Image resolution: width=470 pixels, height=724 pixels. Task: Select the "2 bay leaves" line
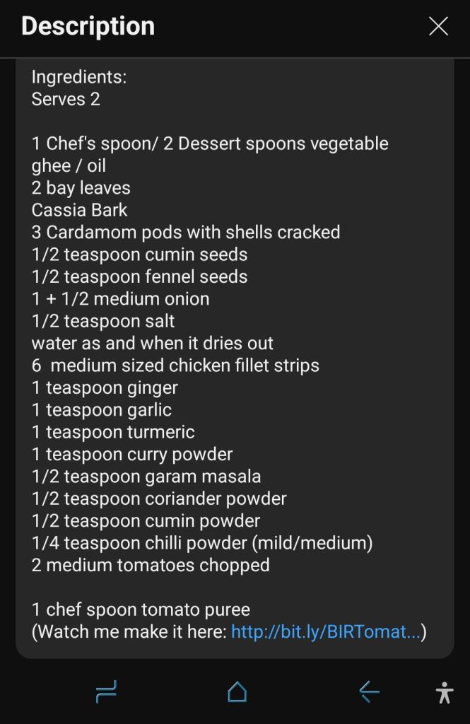click(81, 188)
